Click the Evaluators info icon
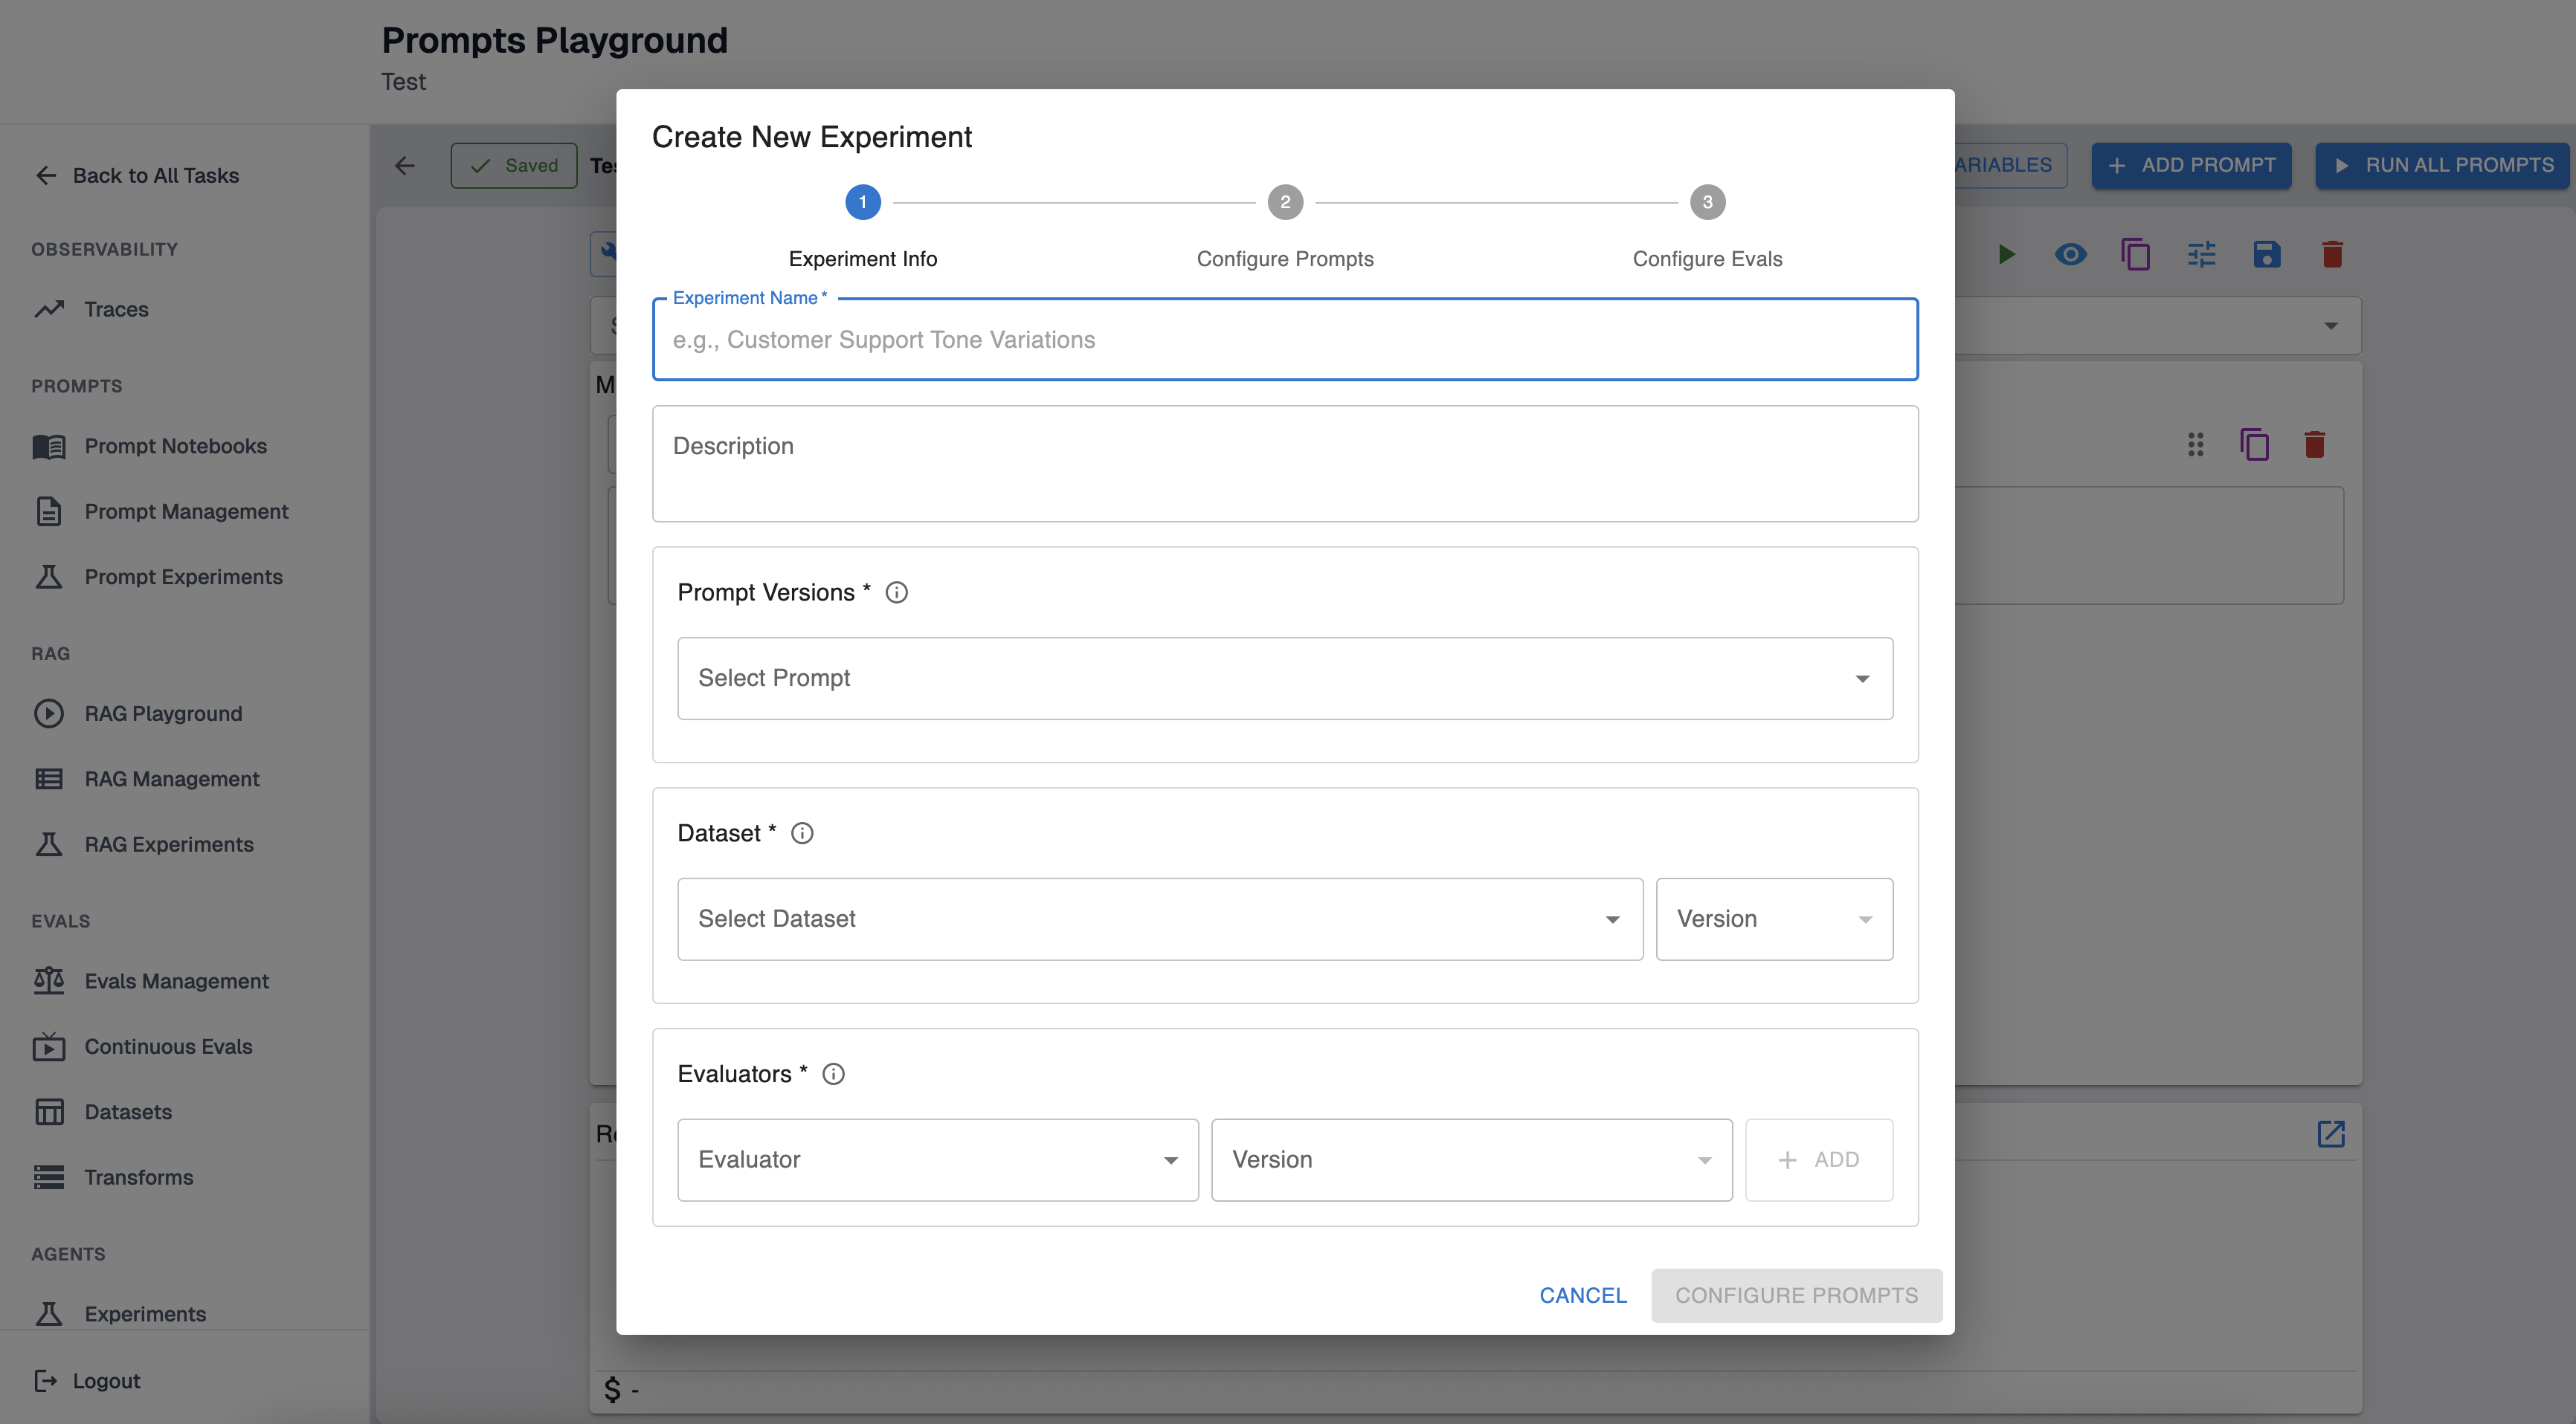 (833, 1074)
